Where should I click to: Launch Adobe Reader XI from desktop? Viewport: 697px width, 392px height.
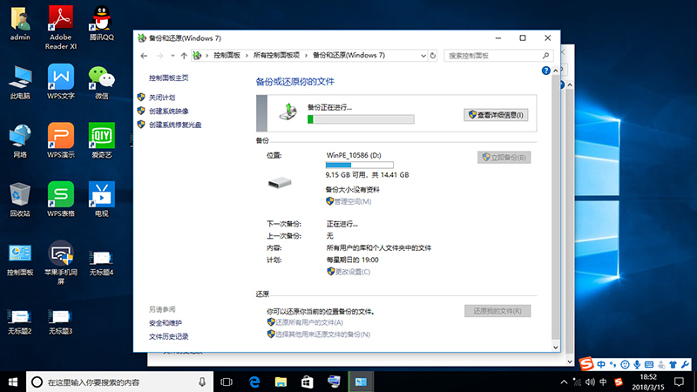[x=61, y=27]
